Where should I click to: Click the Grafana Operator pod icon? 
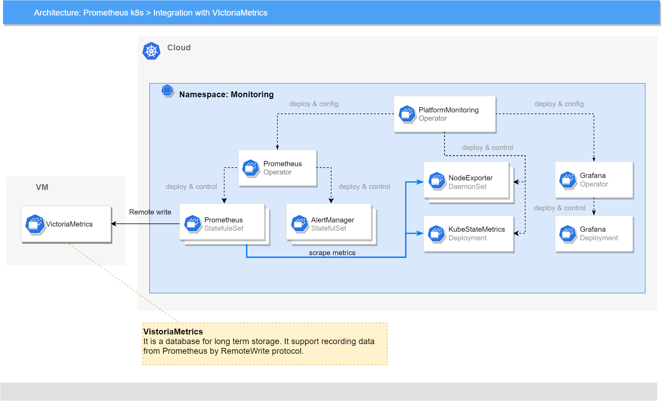[568, 180]
